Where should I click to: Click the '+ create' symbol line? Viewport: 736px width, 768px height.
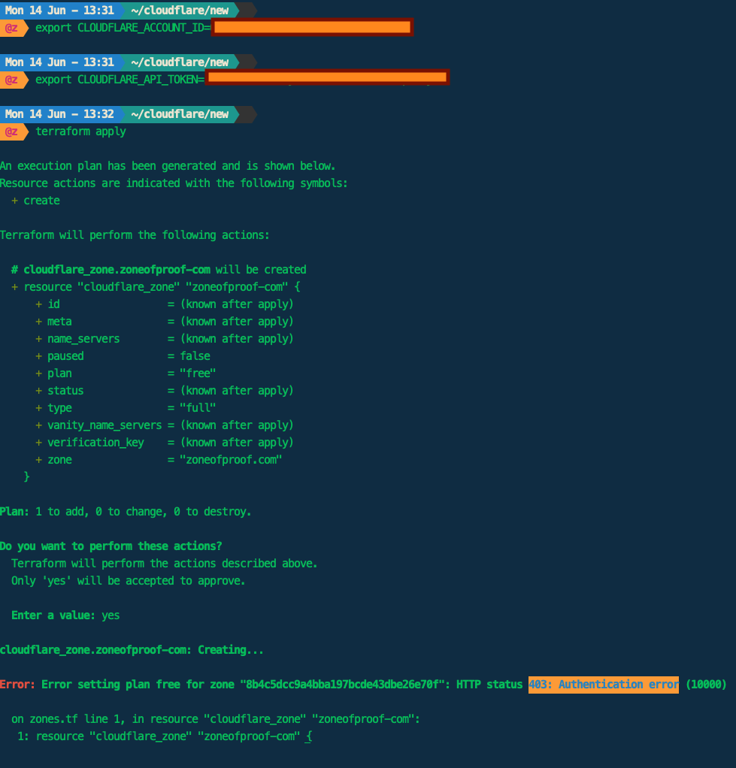click(36, 201)
